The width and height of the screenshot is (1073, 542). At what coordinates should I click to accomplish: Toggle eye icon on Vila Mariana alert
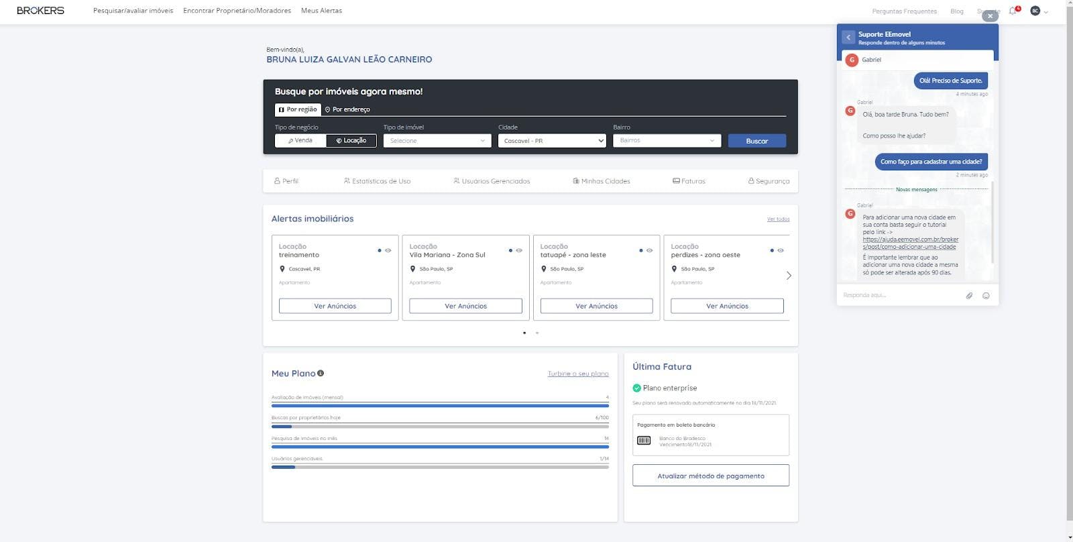[x=518, y=250]
